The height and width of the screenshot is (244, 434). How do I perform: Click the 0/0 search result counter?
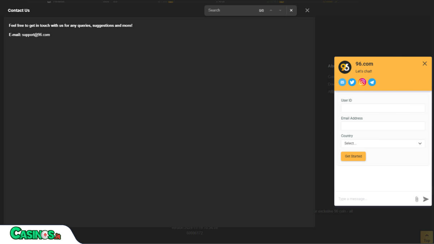261,11
